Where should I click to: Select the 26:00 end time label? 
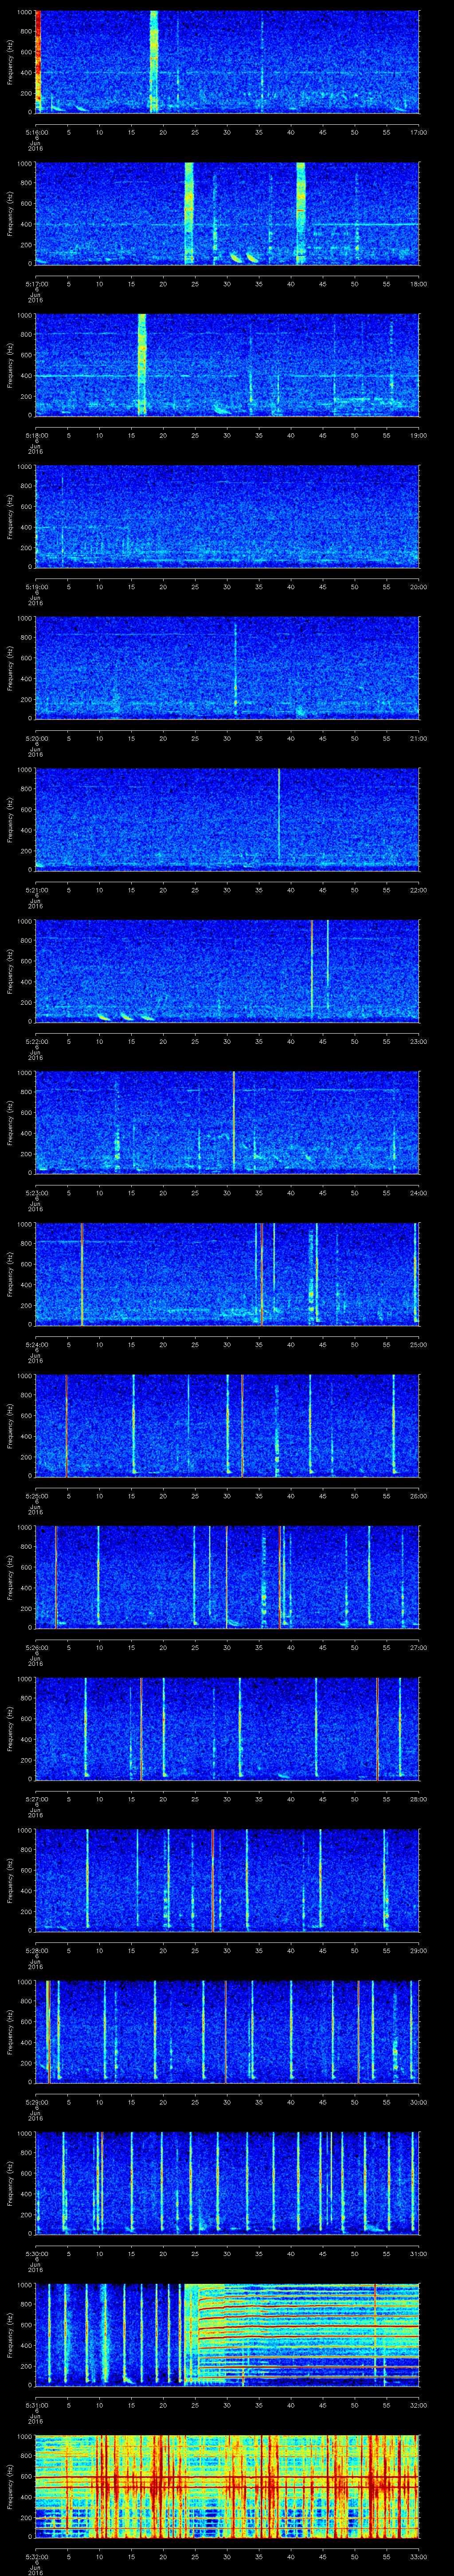[417, 1495]
